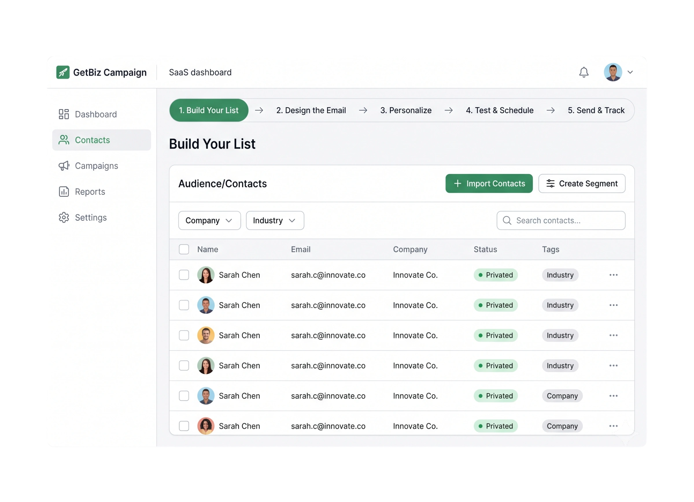
Task: Toggle the select-all checkbox in header
Action: tap(184, 249)
